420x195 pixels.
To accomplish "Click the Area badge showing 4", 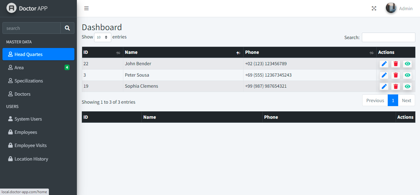I will 67,67.
